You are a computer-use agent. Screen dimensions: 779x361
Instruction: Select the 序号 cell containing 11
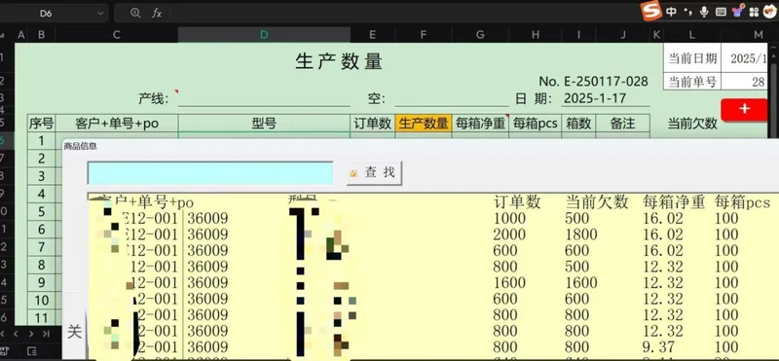(41, 318)
